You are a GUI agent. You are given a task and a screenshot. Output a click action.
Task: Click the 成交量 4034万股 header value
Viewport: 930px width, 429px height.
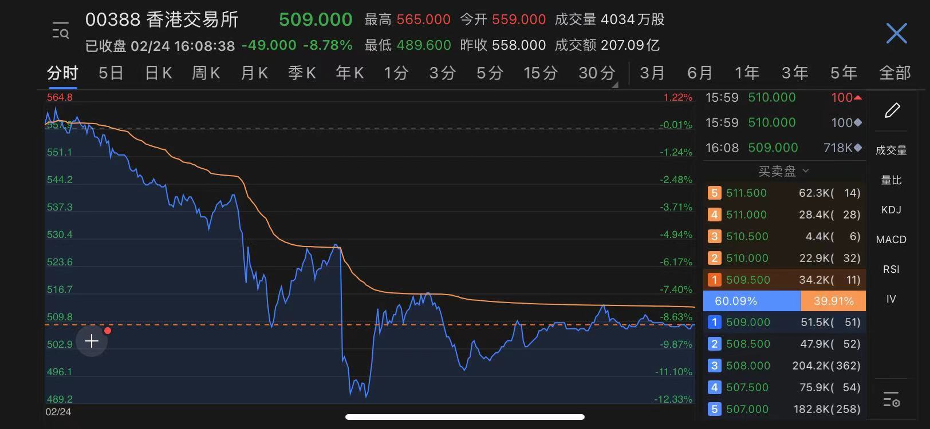[x=609, y=19]
